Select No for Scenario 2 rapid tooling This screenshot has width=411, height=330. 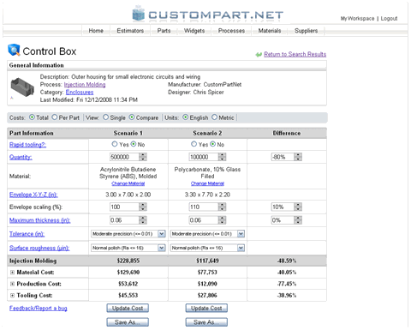(x=212, y=144)
